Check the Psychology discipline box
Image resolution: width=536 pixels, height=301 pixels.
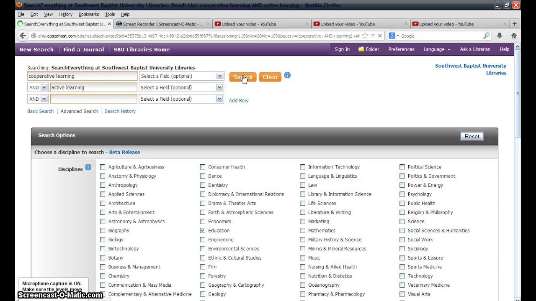(x=402, y=194)
